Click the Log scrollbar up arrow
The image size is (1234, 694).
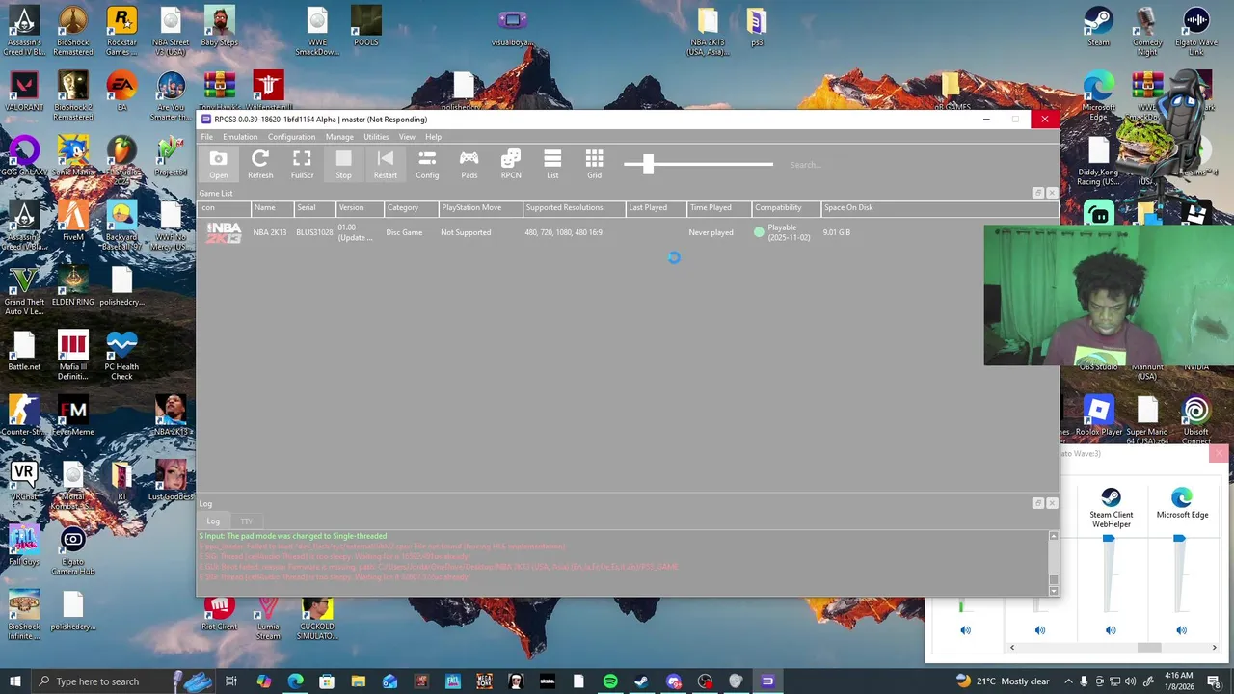1053,536
